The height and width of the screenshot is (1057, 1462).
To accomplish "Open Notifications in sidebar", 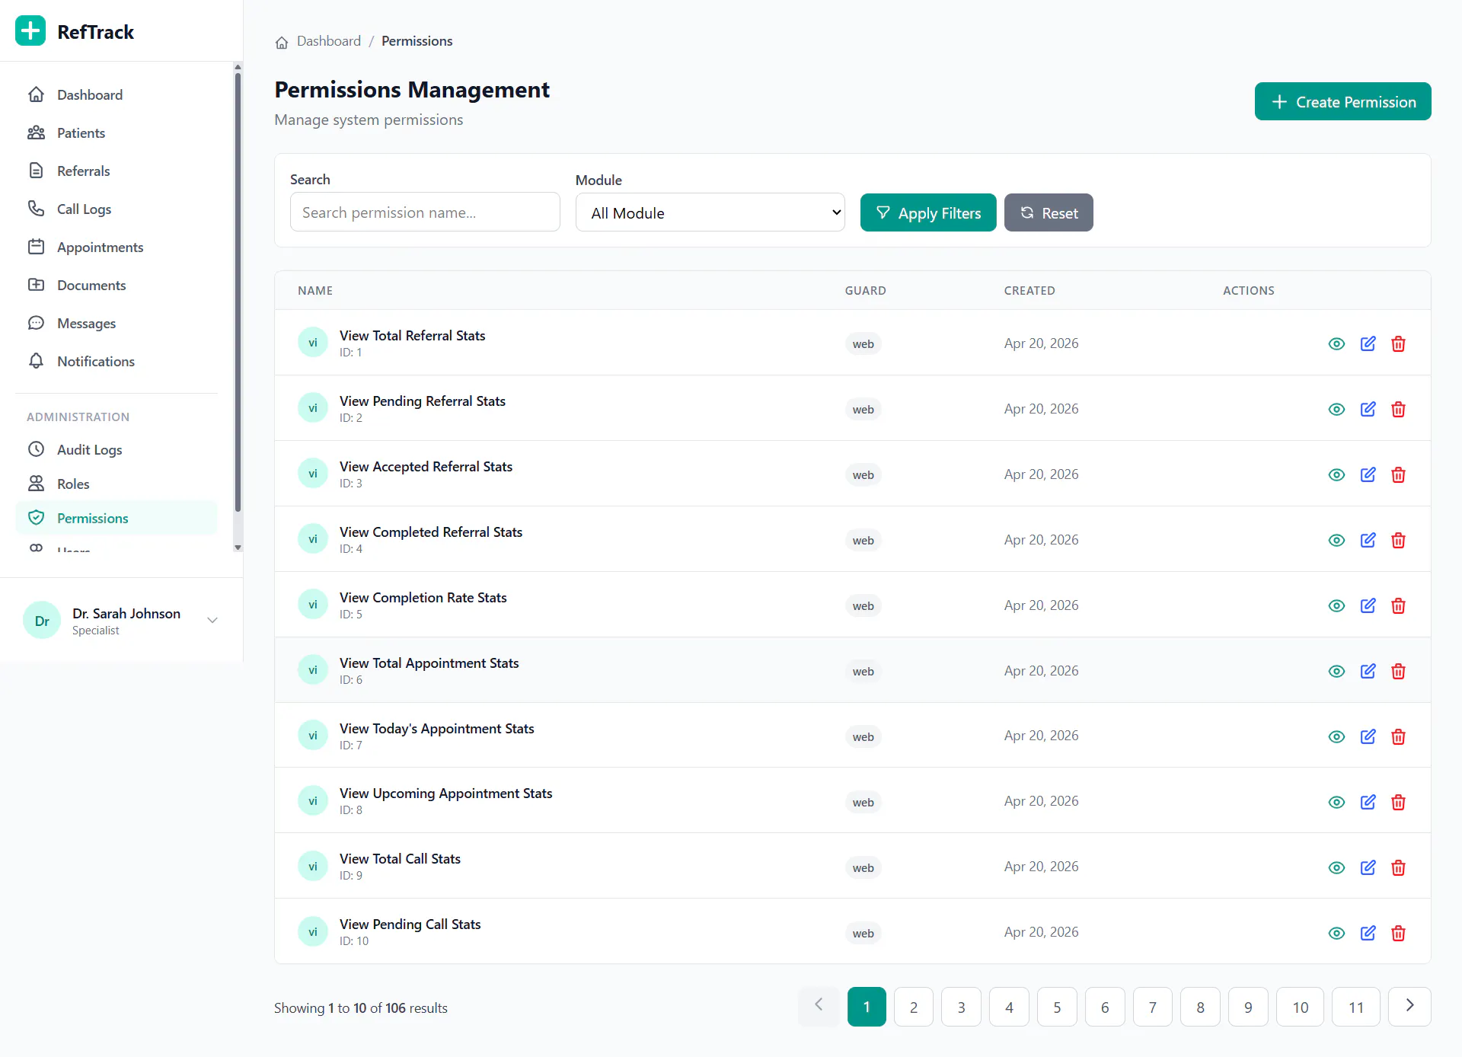I will coord(117,361).
